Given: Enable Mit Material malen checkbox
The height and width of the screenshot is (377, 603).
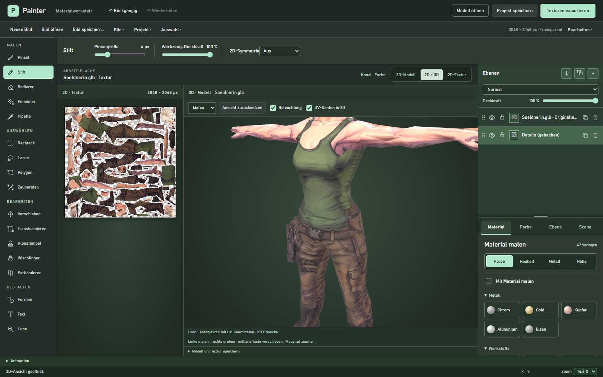Looking at the screenshot, I should click(x=488, y=281).
